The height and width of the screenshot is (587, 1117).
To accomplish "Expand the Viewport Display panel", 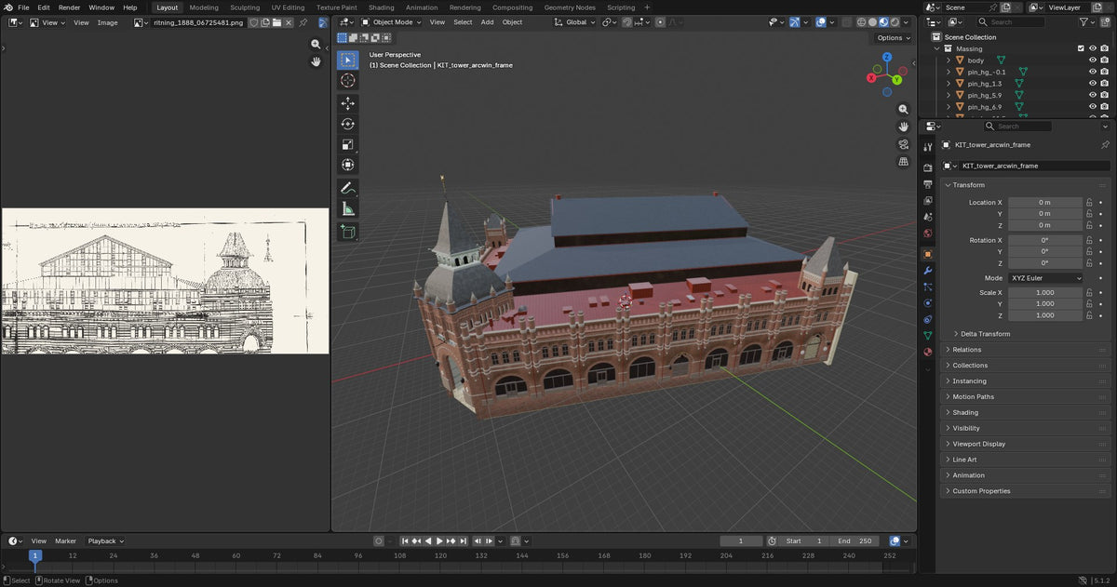I will point(980,444).
